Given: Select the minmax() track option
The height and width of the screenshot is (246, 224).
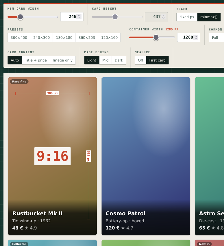Looking at the screenshot, I should pyautogui.click(x=209, y=17).
